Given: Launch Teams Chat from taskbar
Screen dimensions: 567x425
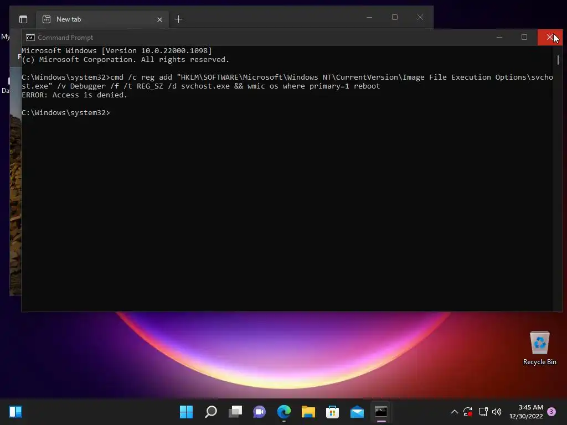Looking at the screenshot, I should pyautogui.click(x=259, y=412).
